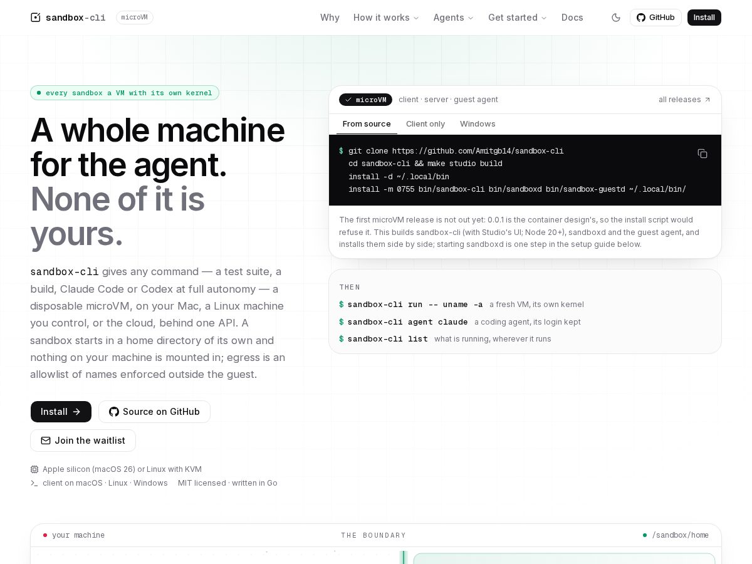Click the GitHub octocat icon in the header

[x=641, y=18]
